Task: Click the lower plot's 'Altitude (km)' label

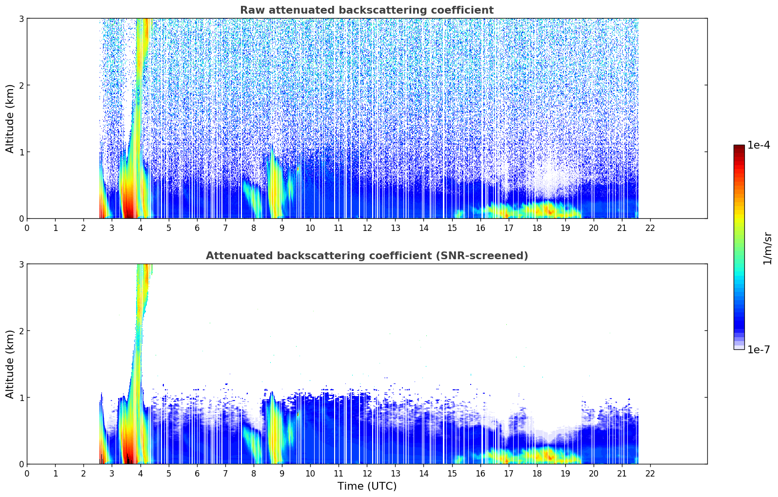Action: (10, 364)
